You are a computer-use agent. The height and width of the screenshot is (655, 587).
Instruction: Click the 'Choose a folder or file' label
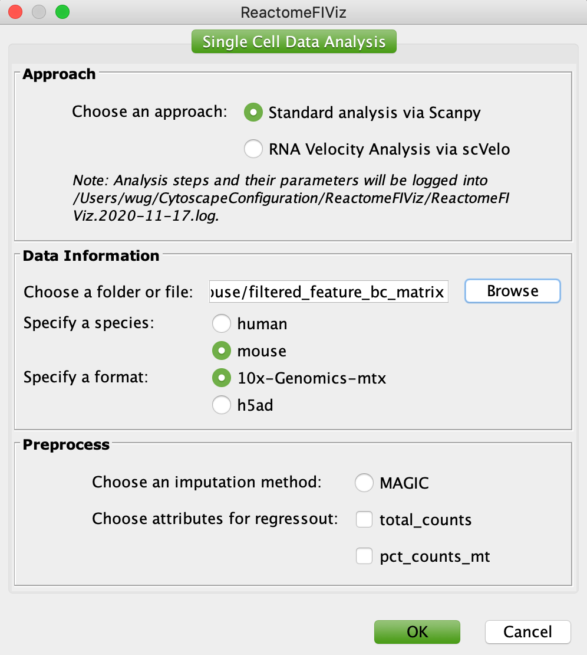[x=108, y=292]
